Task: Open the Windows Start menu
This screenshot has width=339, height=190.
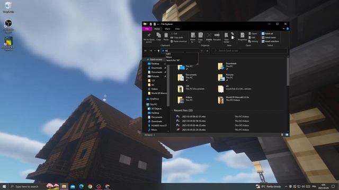Action: pyautogui.click(x=4, y=186)
